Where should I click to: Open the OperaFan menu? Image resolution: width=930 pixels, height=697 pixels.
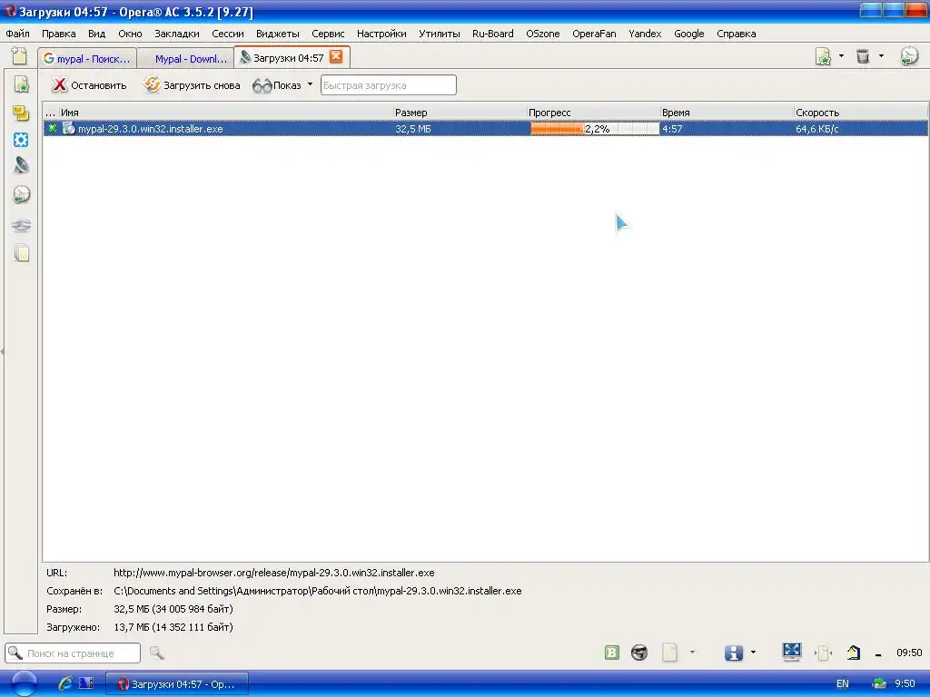[594, 34]
